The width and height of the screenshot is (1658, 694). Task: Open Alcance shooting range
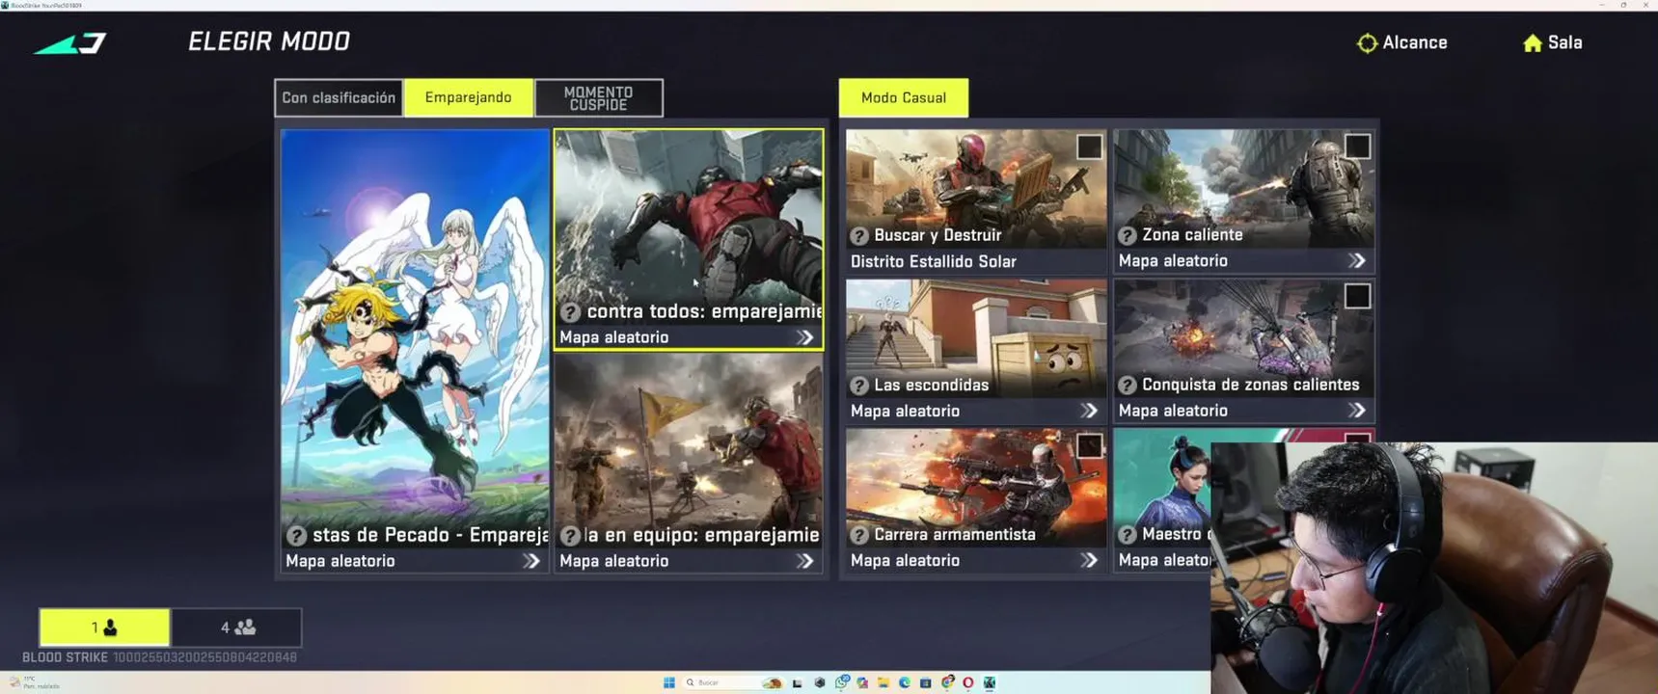[1401, 42]
